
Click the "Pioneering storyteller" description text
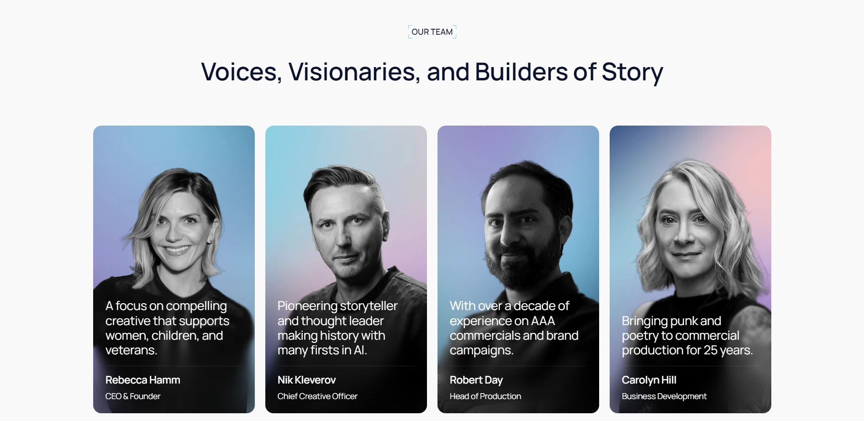[337, 328]
